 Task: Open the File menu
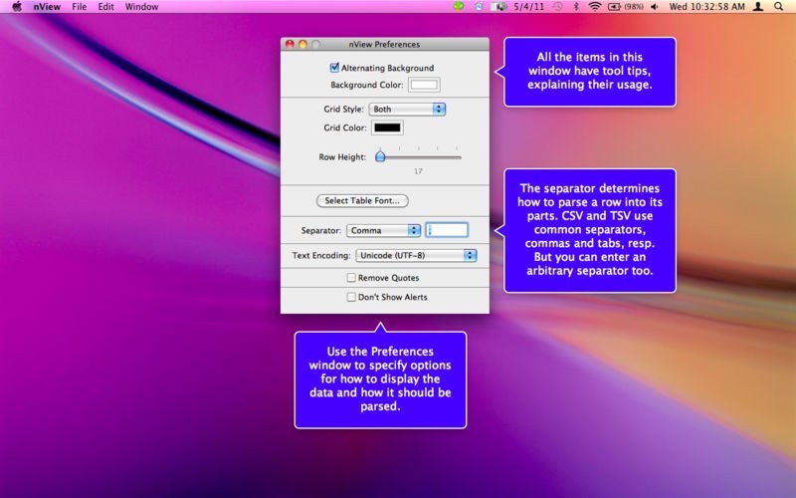[79, 7]
